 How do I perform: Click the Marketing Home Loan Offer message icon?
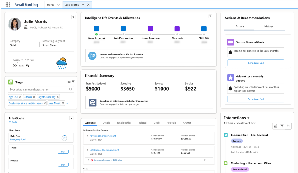(x=226, y=163)
